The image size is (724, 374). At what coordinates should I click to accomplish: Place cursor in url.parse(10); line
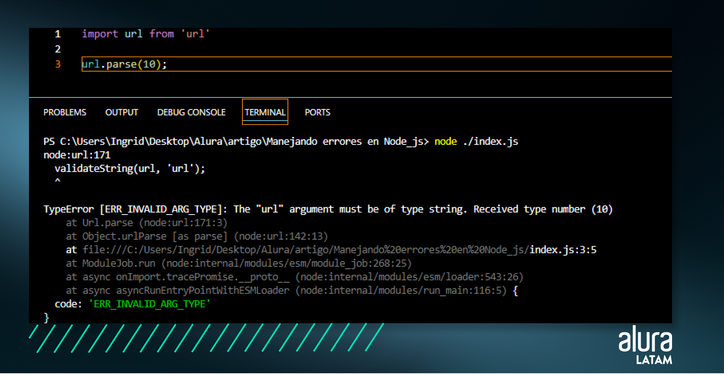[376, 64]
